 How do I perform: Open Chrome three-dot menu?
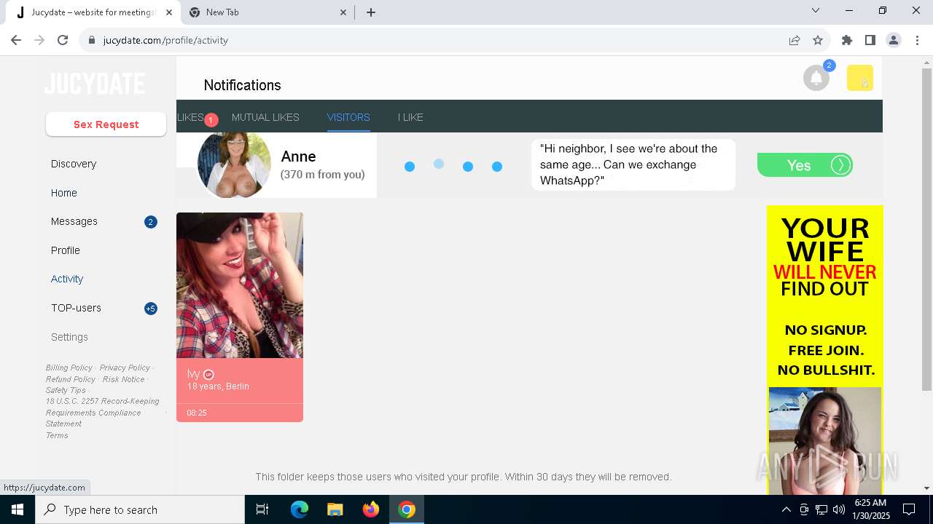pos(916,40)
